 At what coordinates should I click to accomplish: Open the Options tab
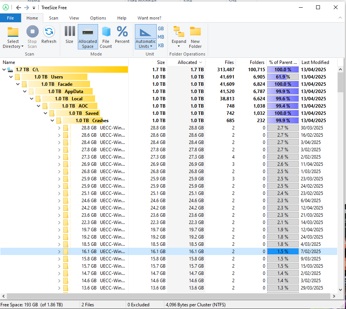pyautogui.click(x=98, y=18)
